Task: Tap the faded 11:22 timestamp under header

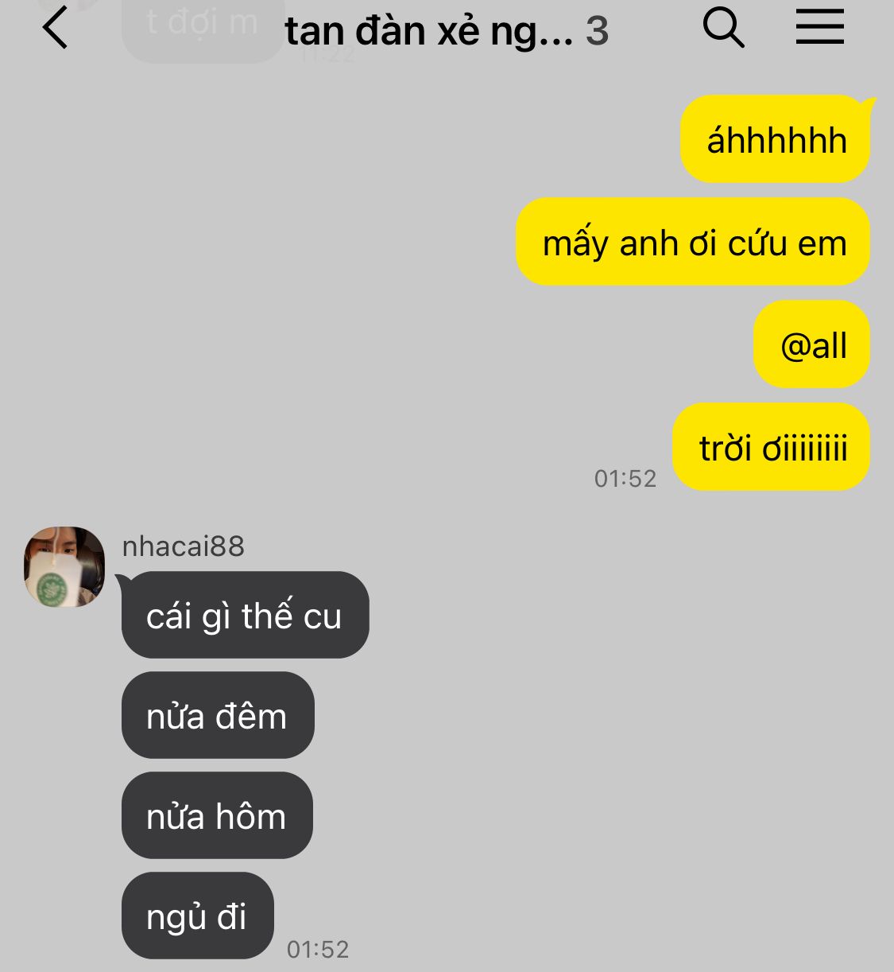Action: tap(327, 55)
